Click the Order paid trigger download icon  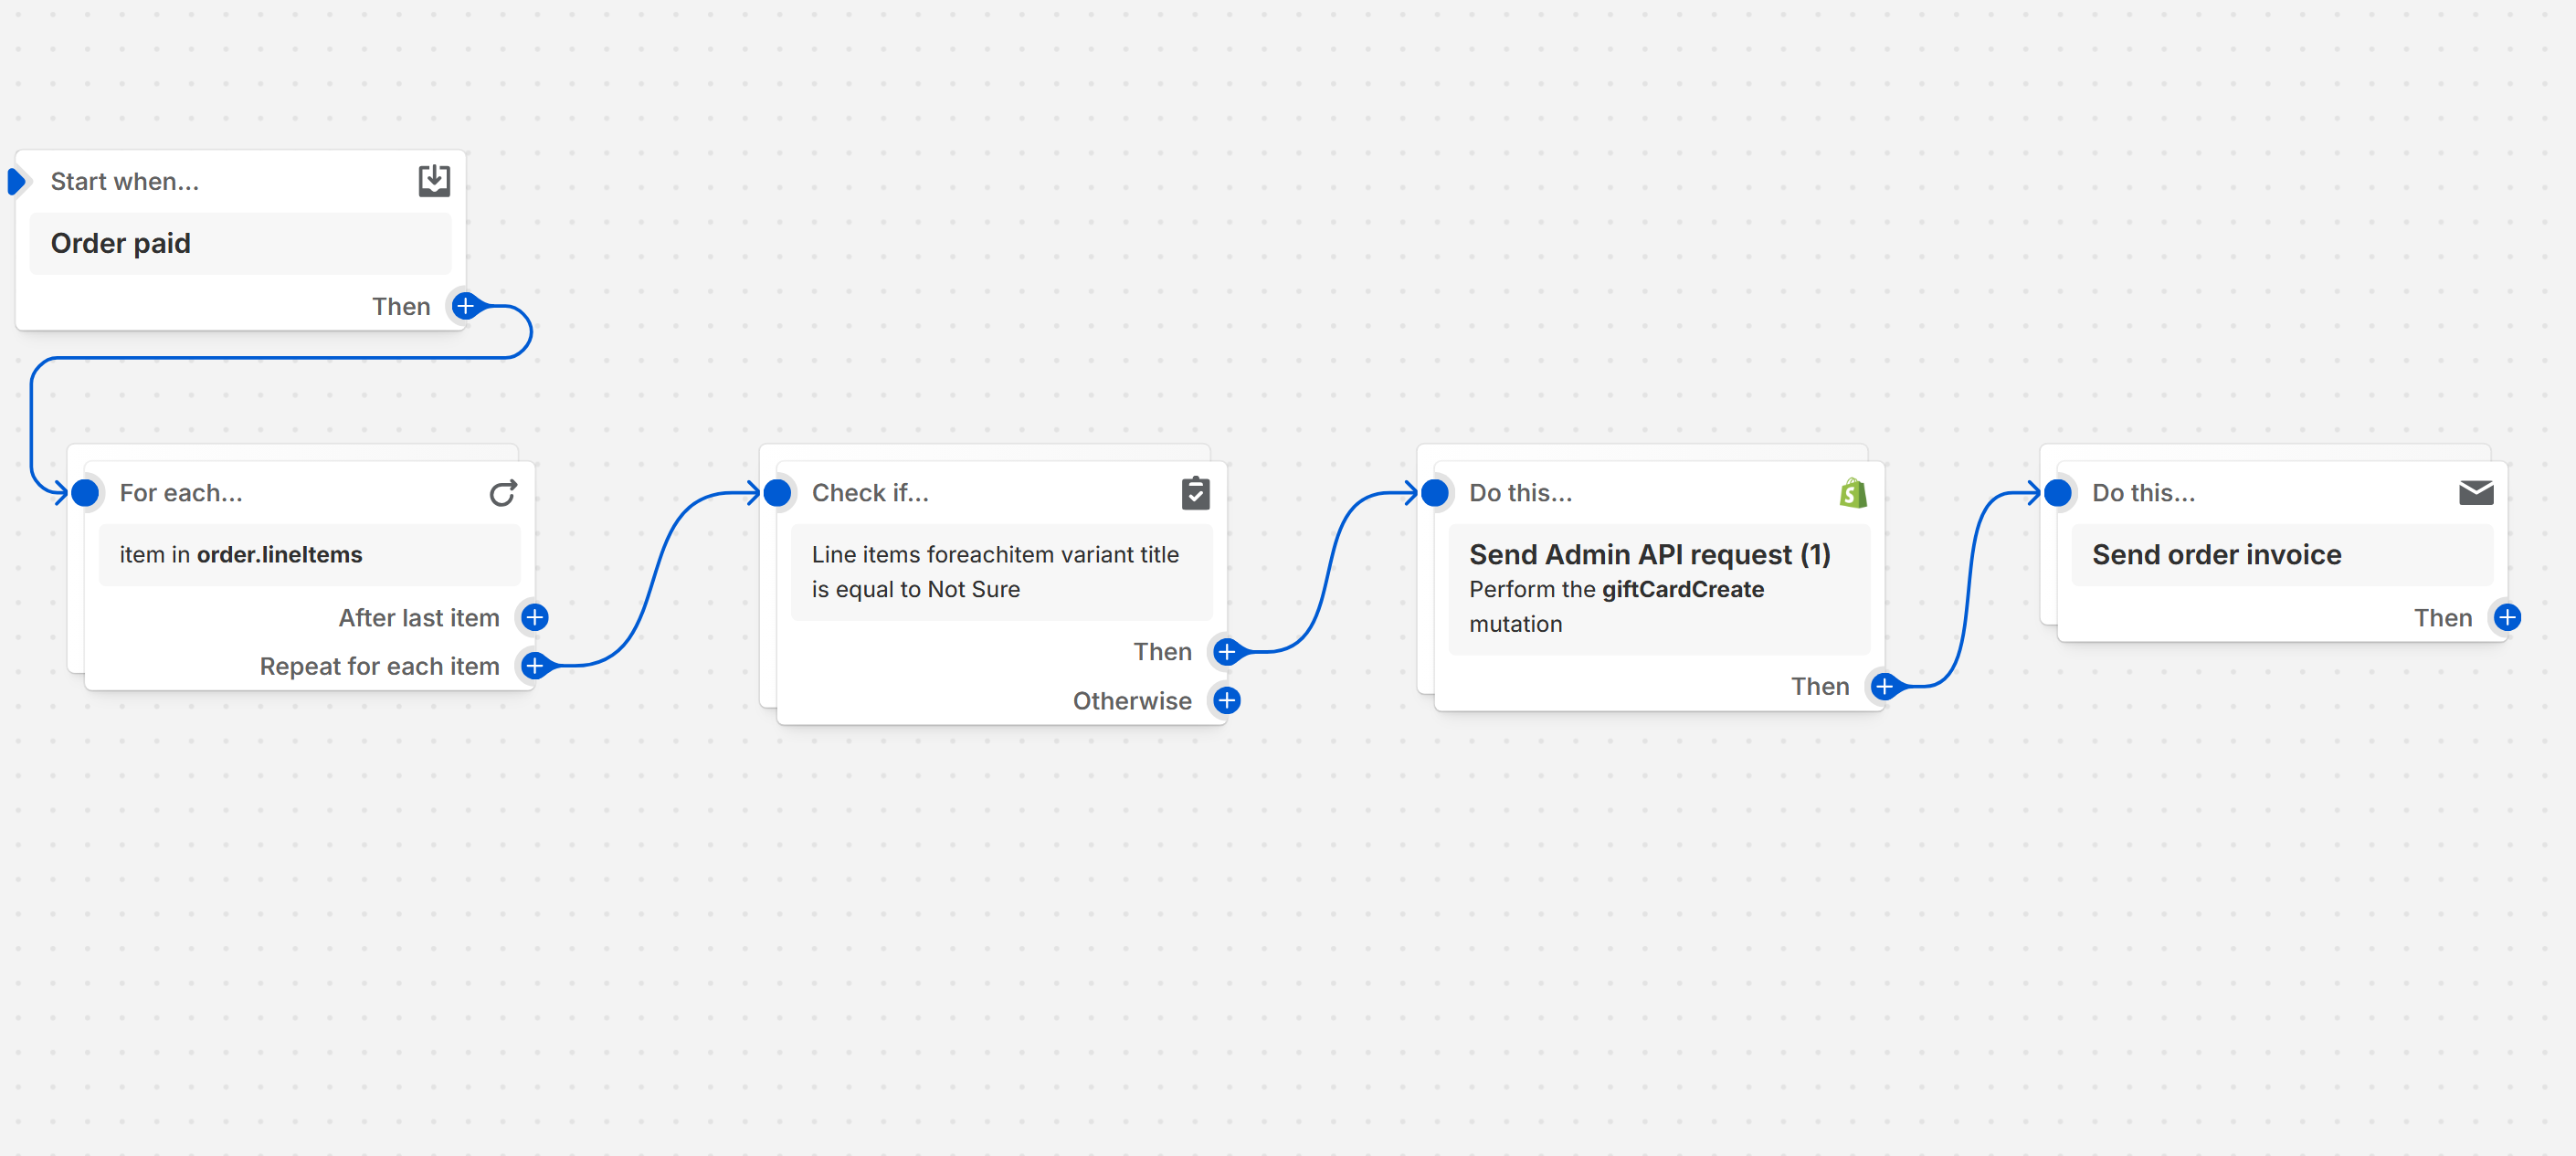(434, 181)
